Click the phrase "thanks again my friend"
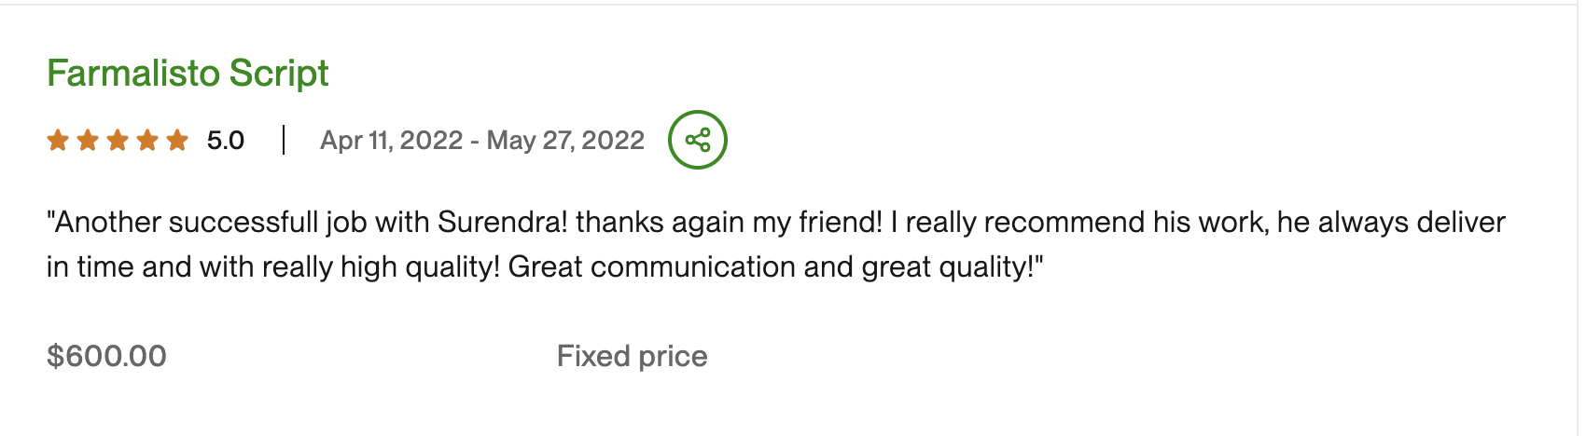This screenshot has width=1586, height=436. pos(728,223)
